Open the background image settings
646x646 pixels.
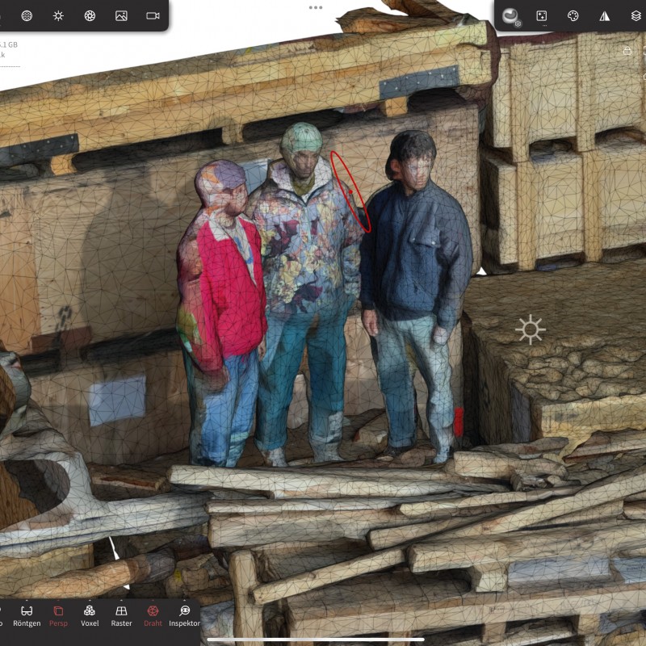(121, 15)
